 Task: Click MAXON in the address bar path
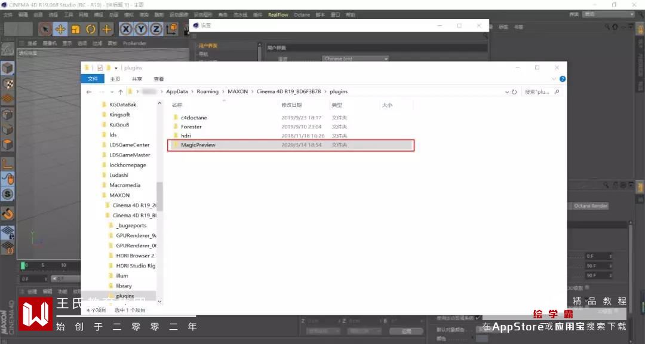coord(238,91)
